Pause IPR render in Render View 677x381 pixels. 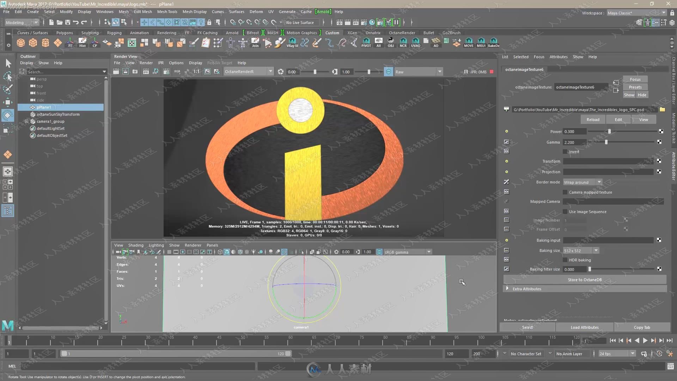click(466, 72)
